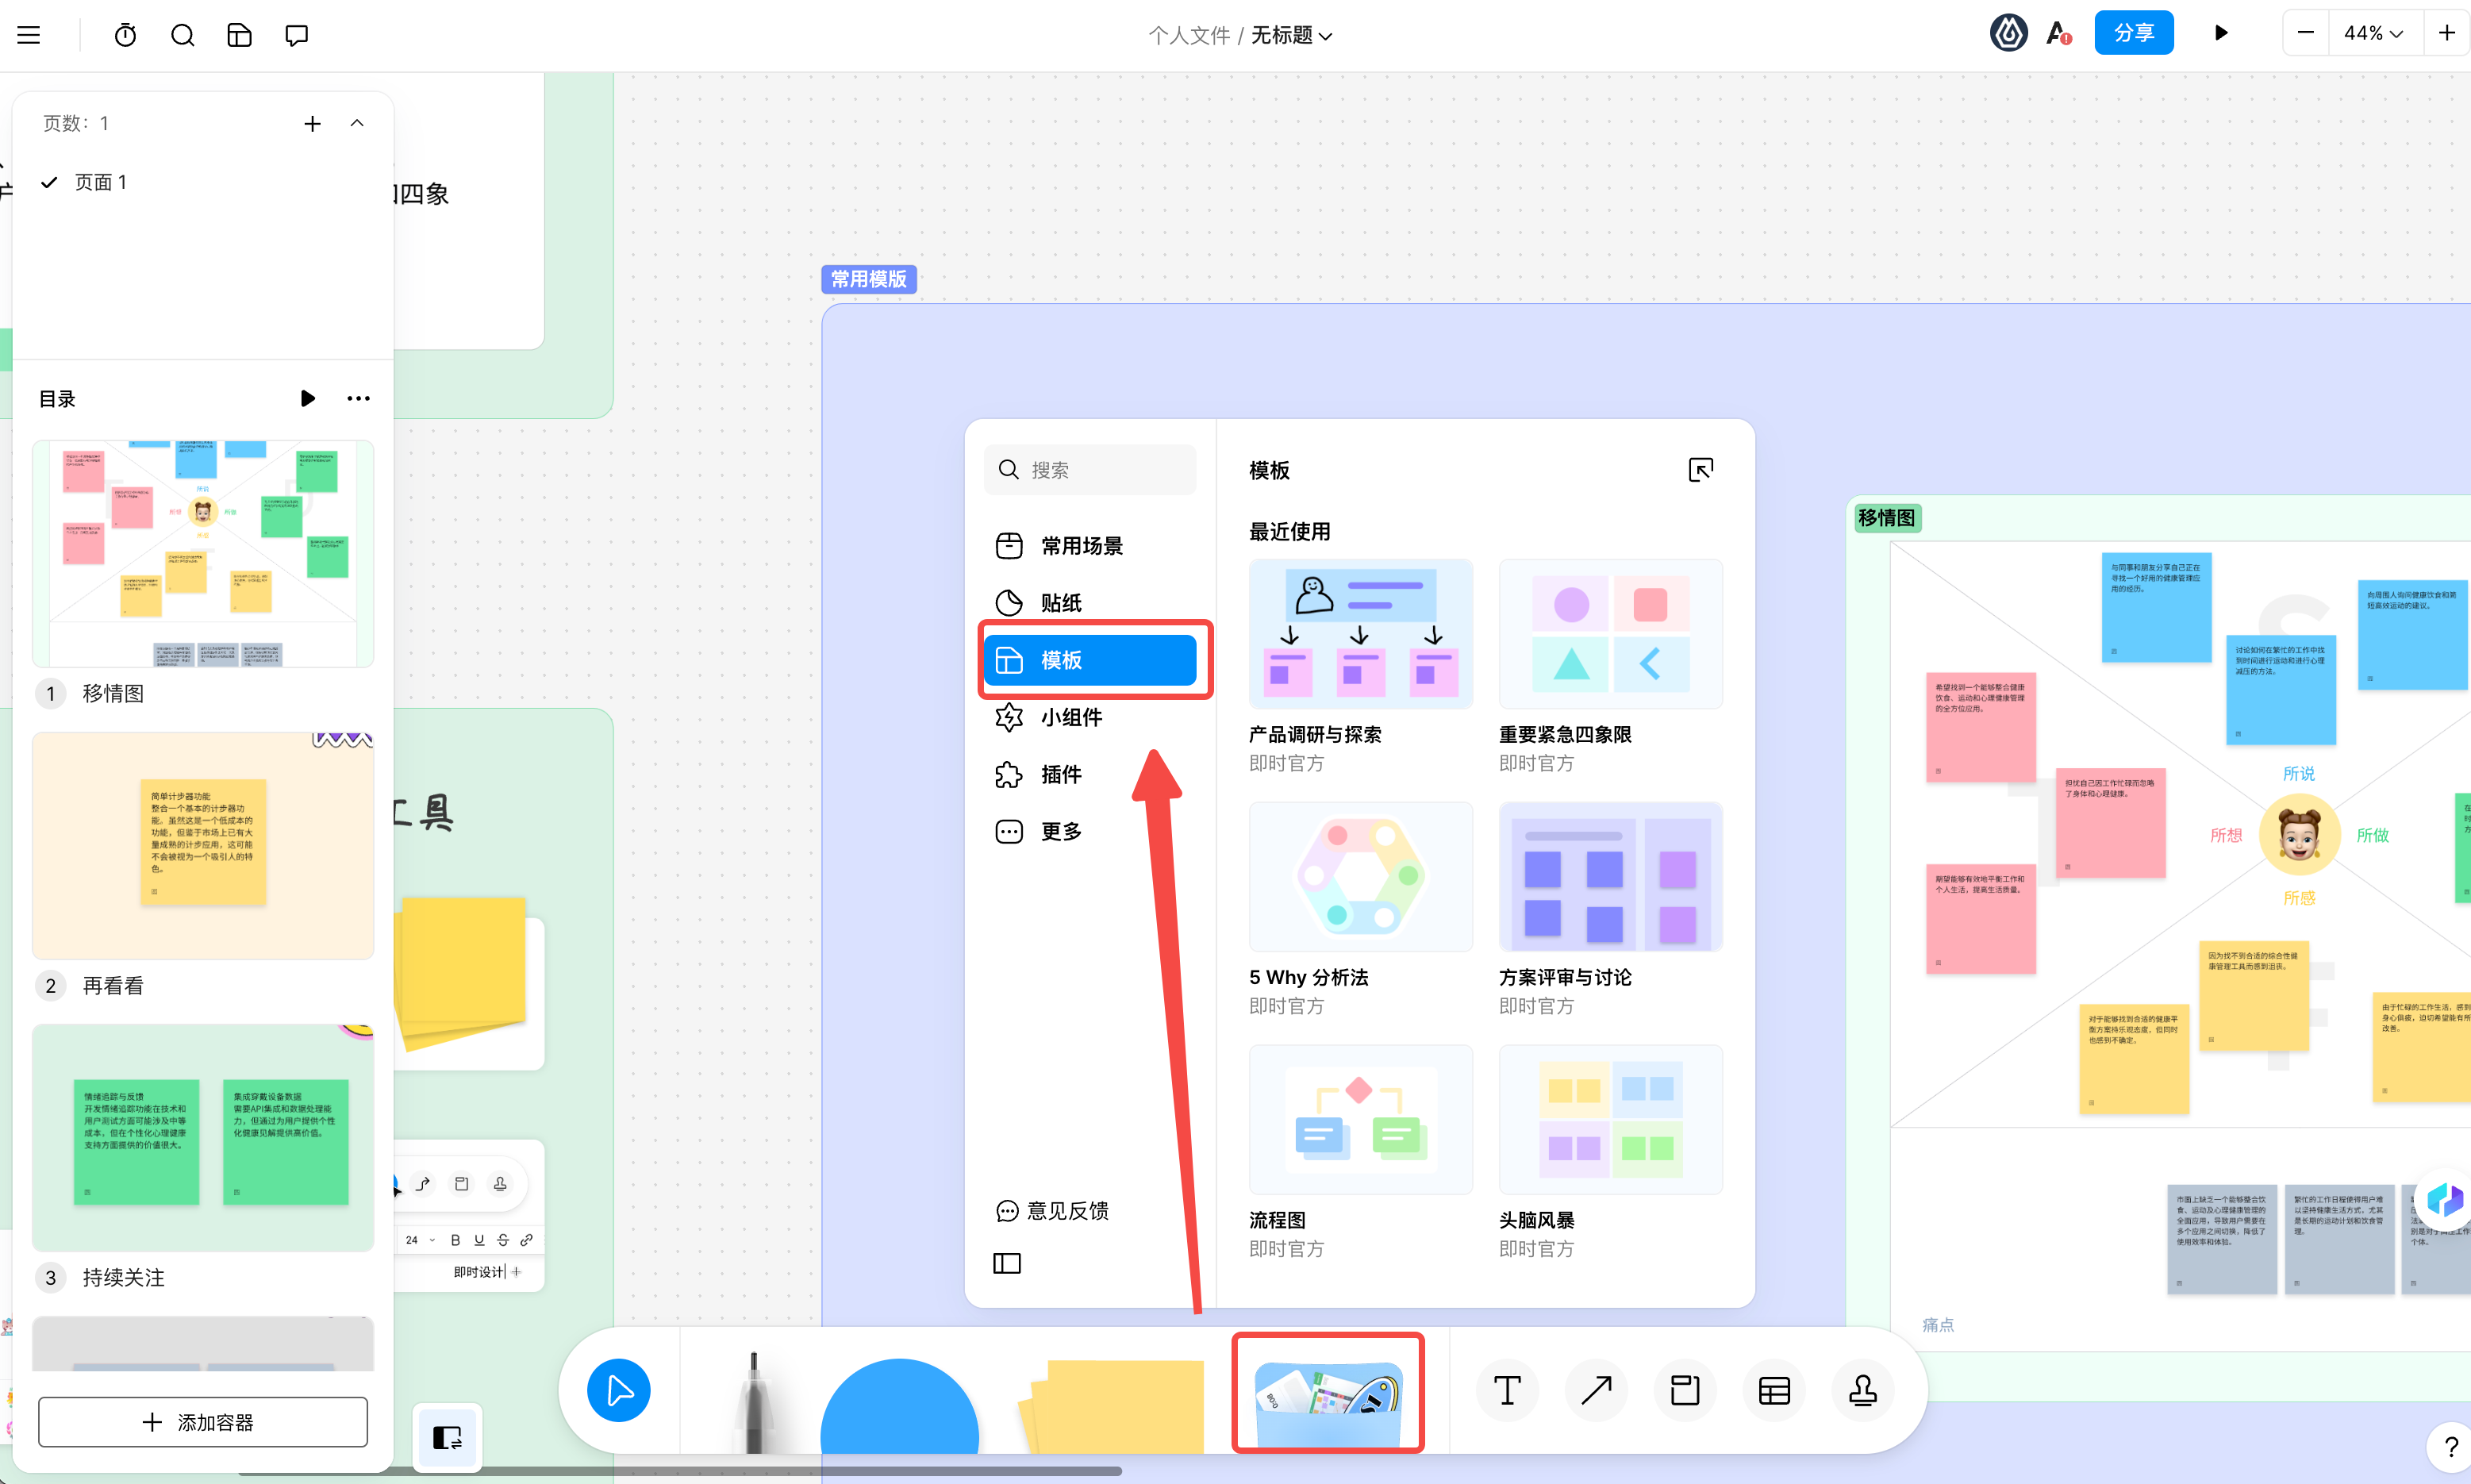The width and height of the screenshot is (2471, 1484).
Task: Open the search tool in top bar
Action: click(182, 35)
